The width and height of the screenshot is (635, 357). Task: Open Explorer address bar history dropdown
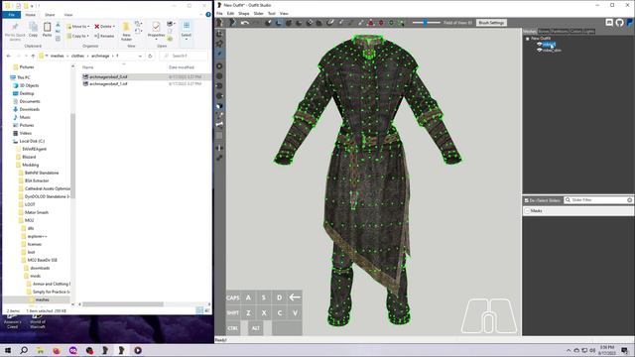140,56
